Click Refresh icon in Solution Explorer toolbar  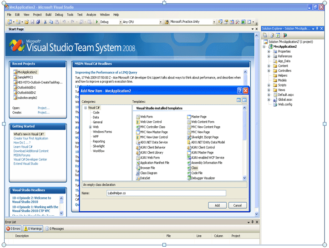[x=278, y=35]
